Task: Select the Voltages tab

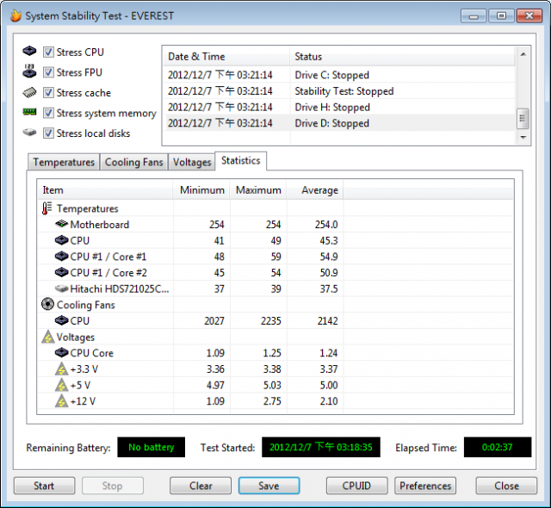Action: [192, 162]
